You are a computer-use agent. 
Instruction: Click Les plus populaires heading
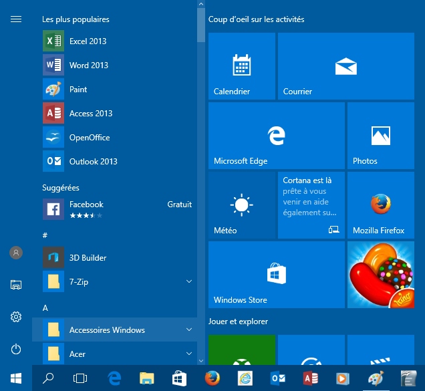click(76, 19)
